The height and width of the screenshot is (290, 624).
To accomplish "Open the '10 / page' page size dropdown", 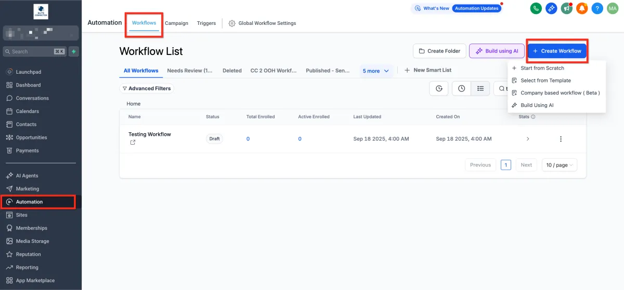I will click(559, 165).
